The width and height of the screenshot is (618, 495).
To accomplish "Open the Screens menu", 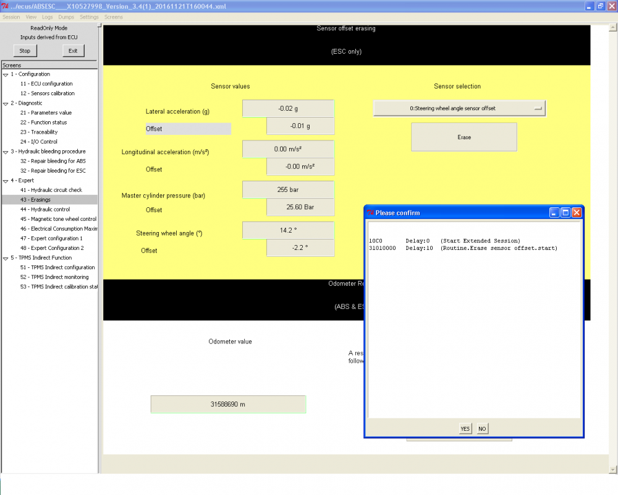I will pyautogui.click(x=114, y=17).
